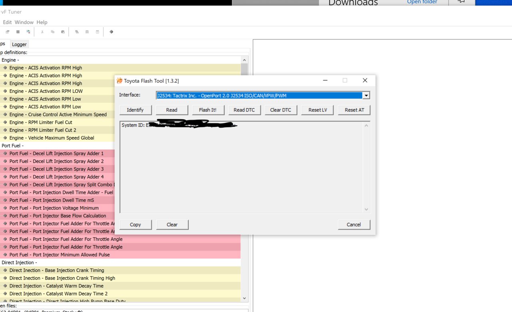The width and height of the screenshot is (512, 312).
Task: Click the Flash It! button
Action: tap(208, 110)
